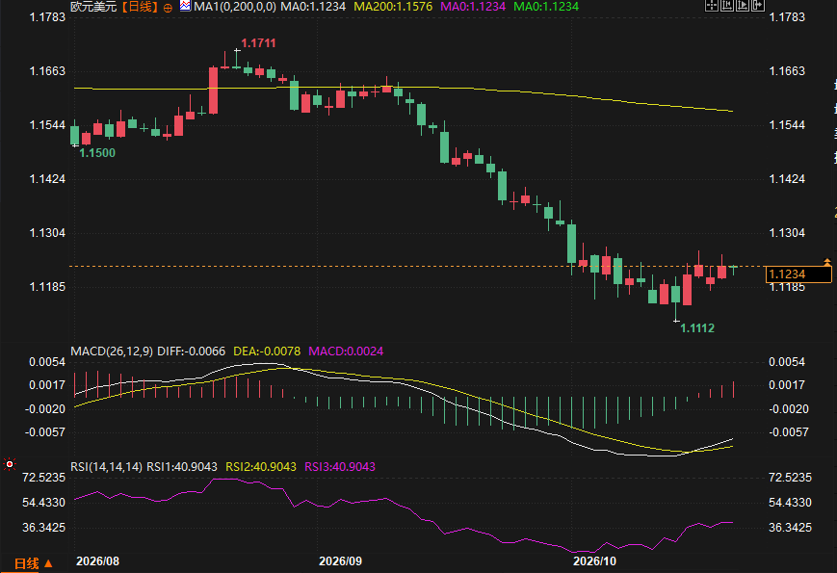
Task: Click the 2026/08 date on the time axis
Action: [97, 561]
